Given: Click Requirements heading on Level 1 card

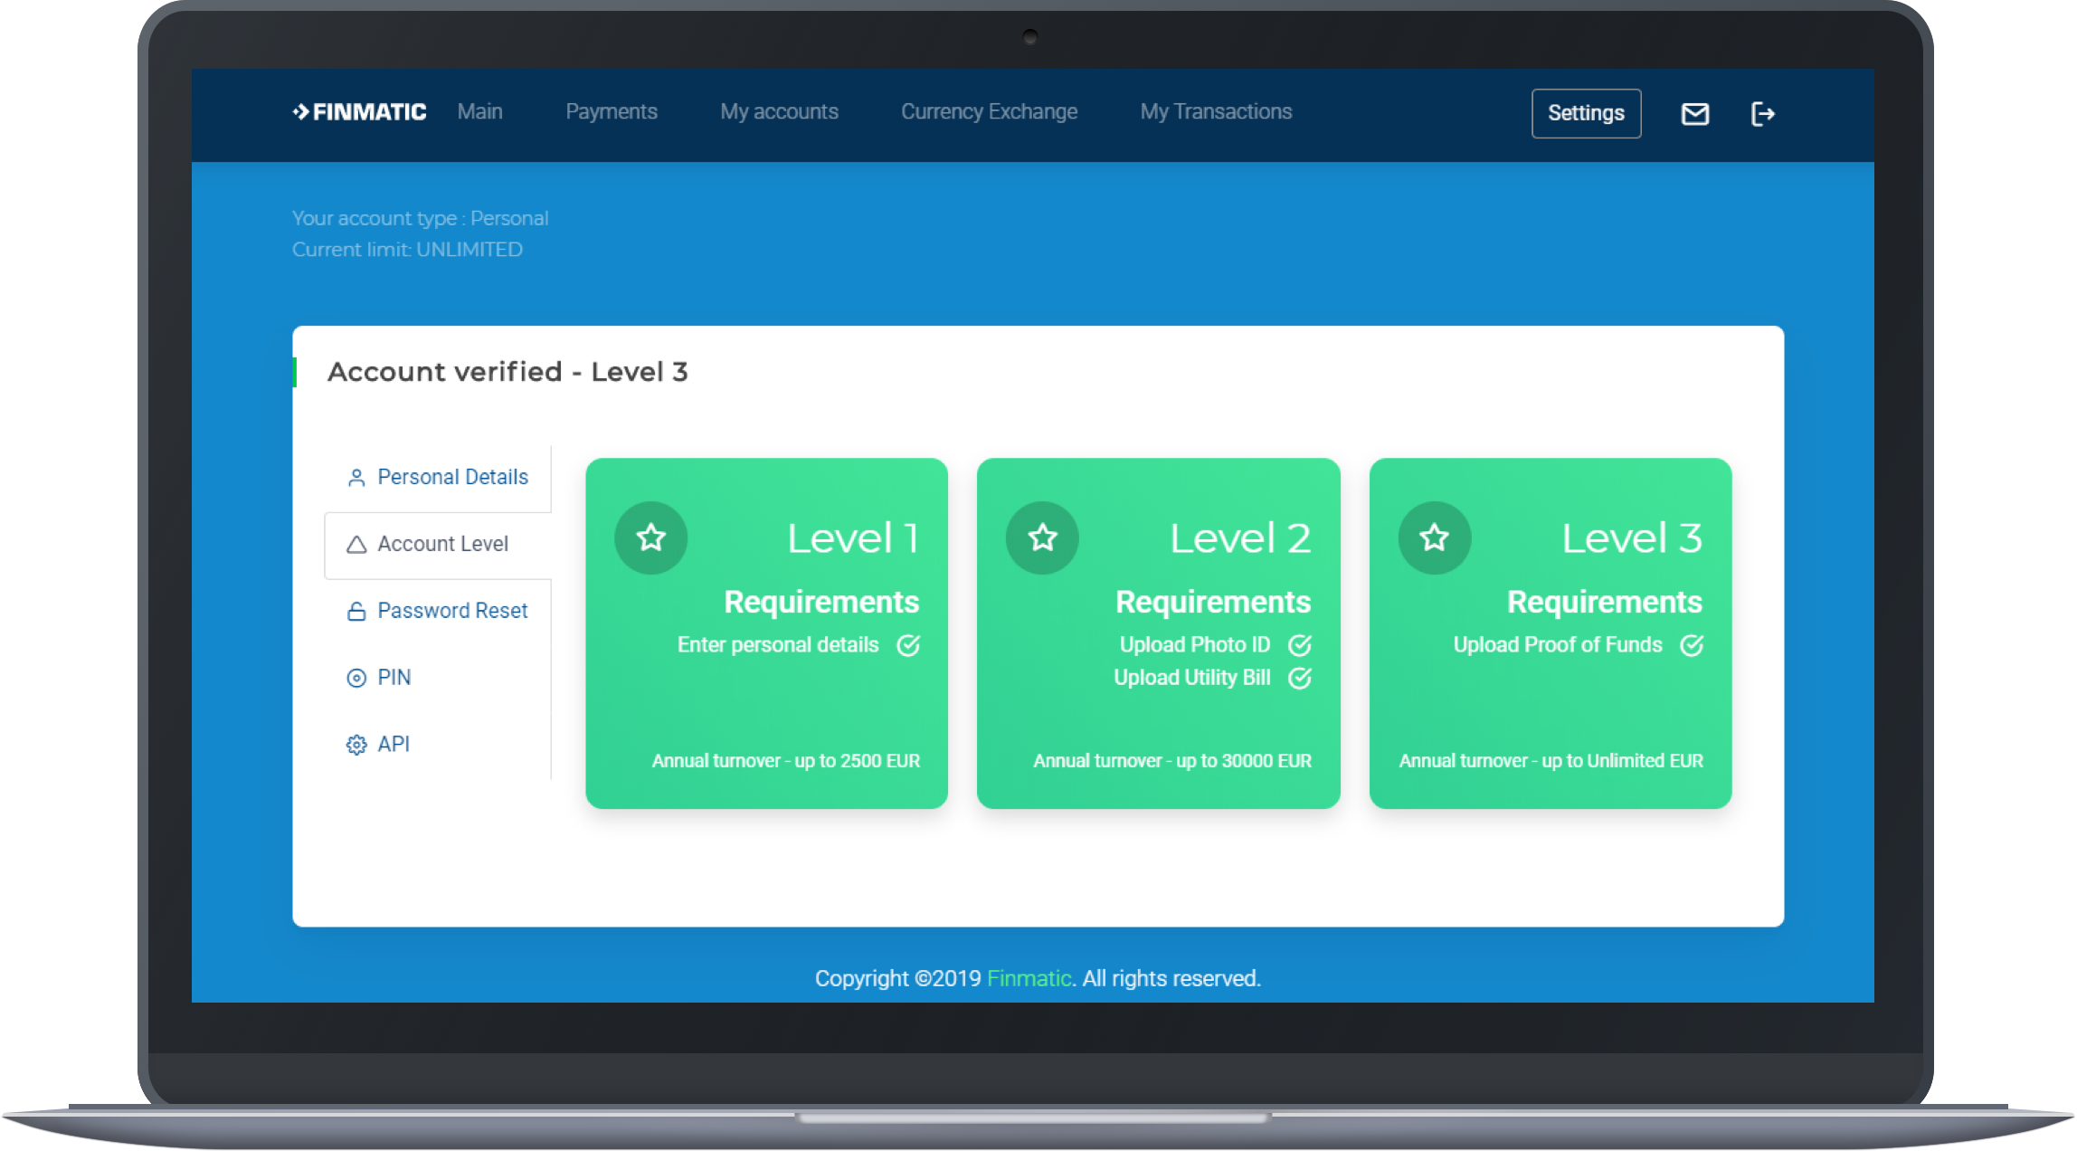Looking at the screenshot, I should pos(821,603).
